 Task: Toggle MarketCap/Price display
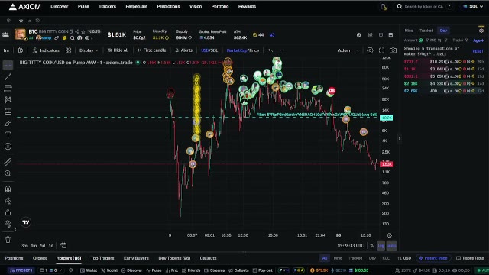tap(243, 50)
